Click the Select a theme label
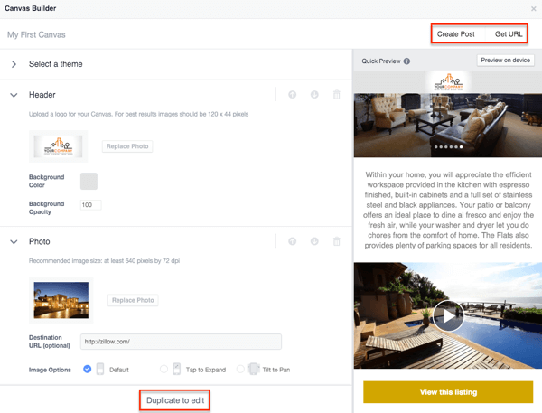The width and height of the screenshot is (542, 413). click(56, 64)
